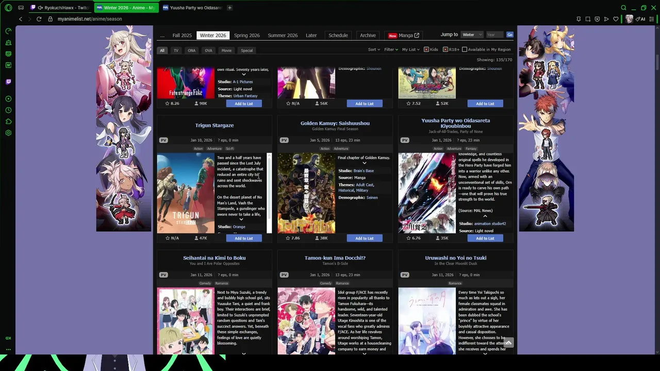660x371 pixels.
Task: Switch to Yuusha Party browser tab
Action: (x=192, y=8)
